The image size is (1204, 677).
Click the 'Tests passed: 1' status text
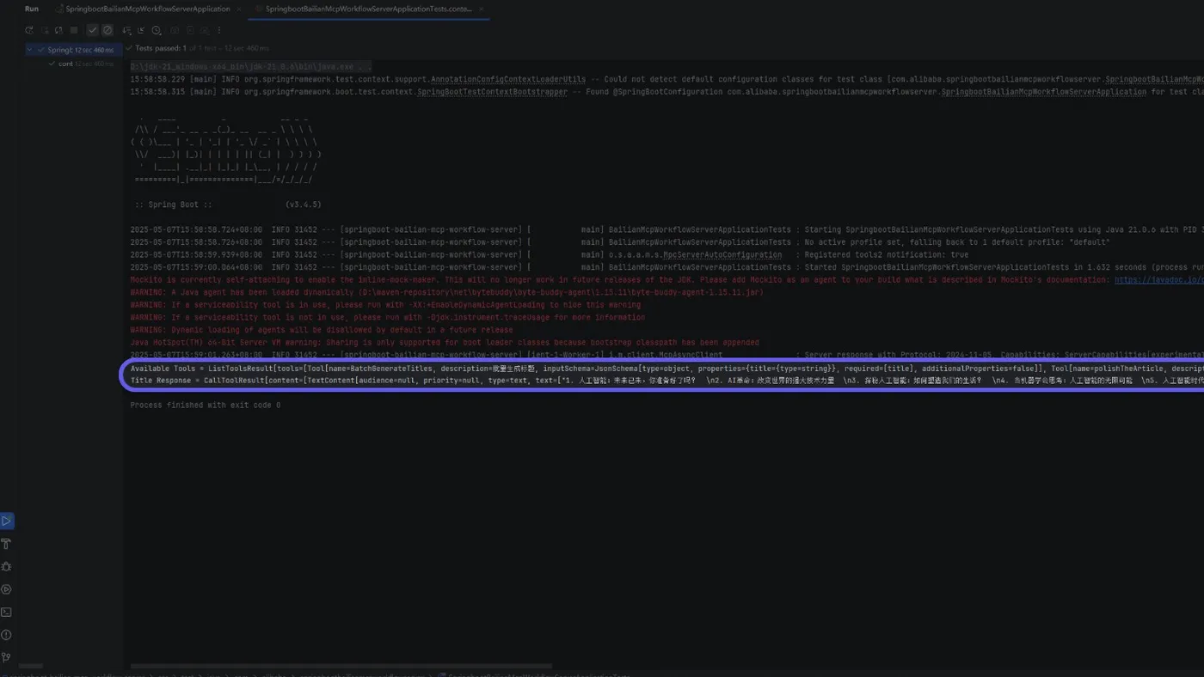[161, 48]
